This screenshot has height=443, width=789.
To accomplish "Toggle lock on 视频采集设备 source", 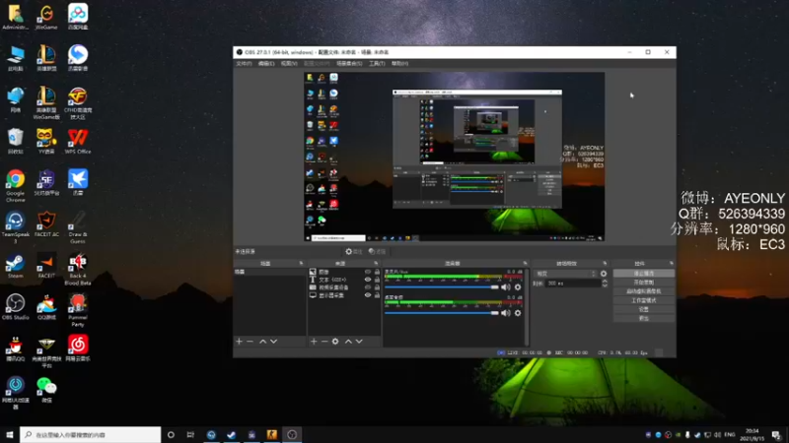I will pos(377,287).
